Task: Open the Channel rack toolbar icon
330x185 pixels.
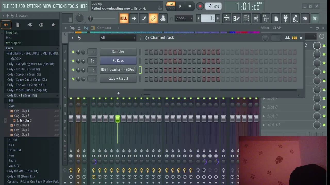Action: pyautogui.click(x=246, y=18)
